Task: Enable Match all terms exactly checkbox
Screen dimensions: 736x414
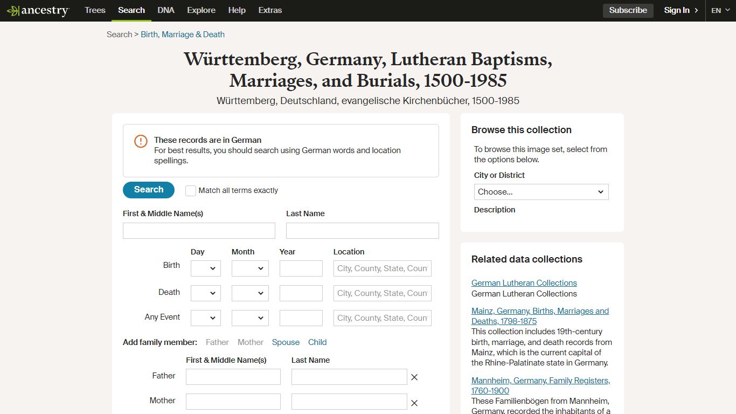Action: (191, 191)
